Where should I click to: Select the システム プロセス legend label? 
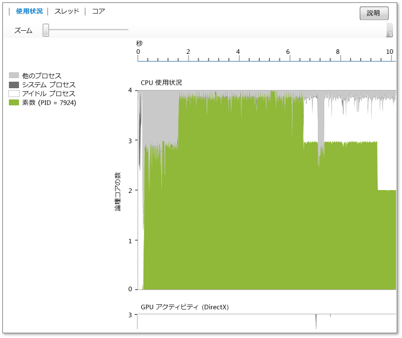[49, 85]
